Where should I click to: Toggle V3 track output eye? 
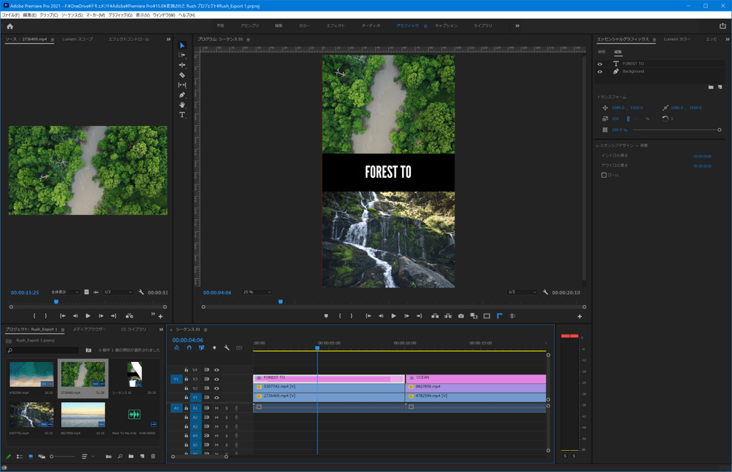point(216,379)
